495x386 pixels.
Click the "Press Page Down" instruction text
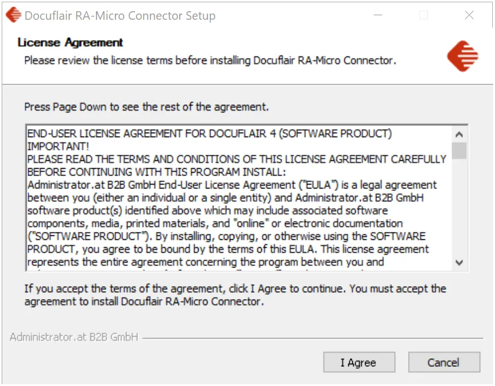[147, 107]
